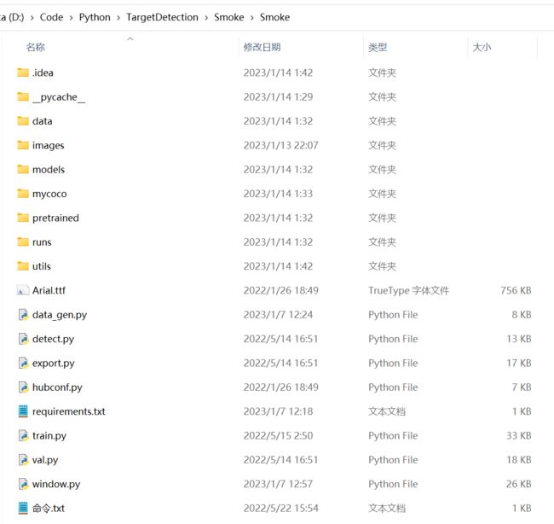Sort by the 名称 column header
The width and height of the screenshot is (554, 524).
35,47
